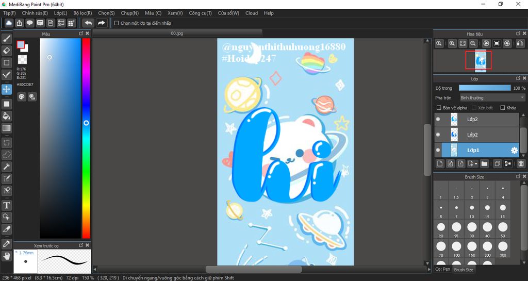Rotate canvas left in navigator
This screenshot has width=528, height=281.
[x=486, y=43]
